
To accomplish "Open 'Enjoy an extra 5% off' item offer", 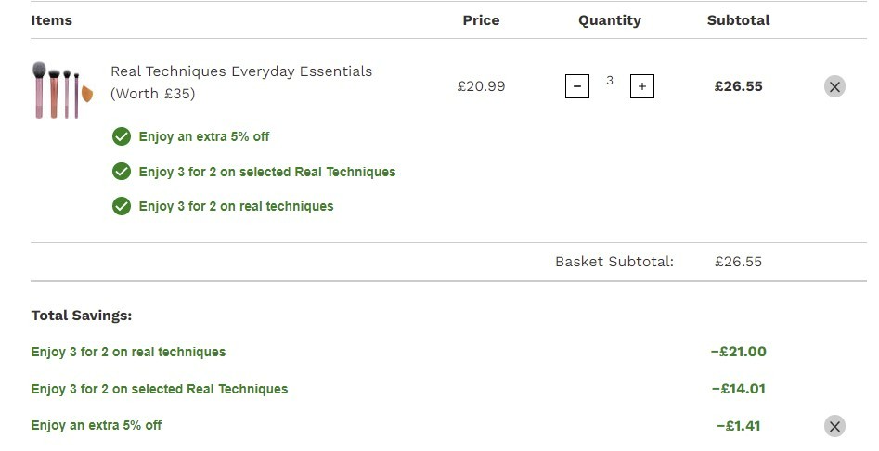I will 204,136.
